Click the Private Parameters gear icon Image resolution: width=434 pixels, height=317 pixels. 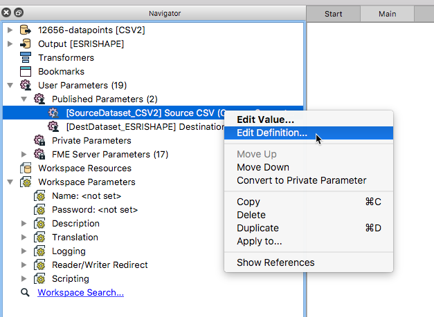39,140
